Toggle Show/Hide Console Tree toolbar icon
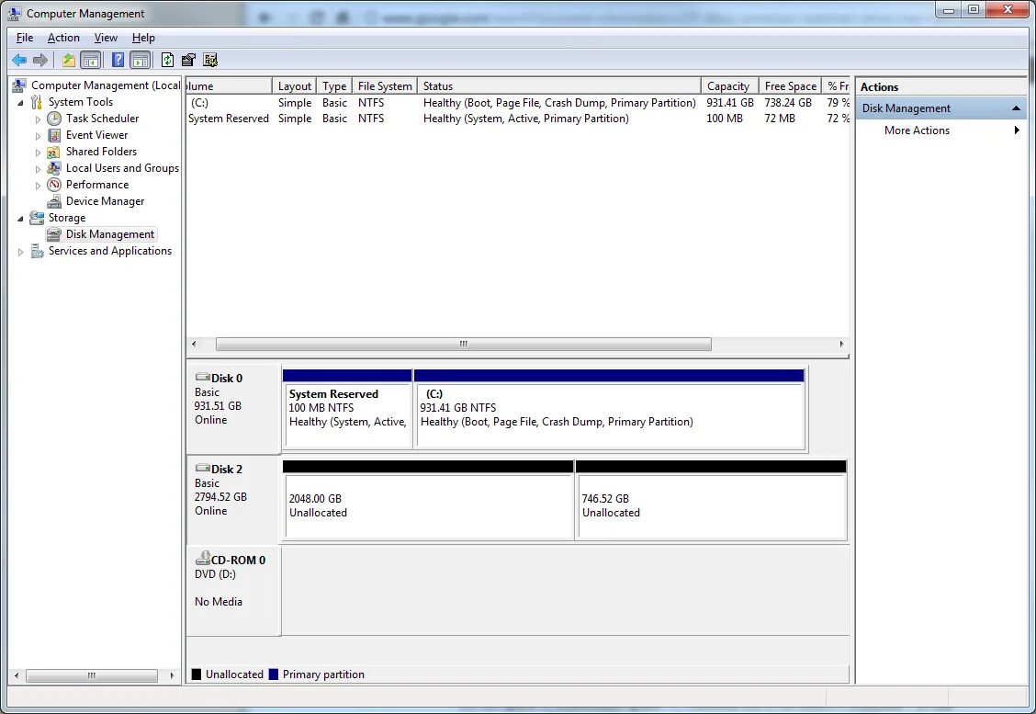This screenshot has width=1036, height=714. click(x=91, y=60)
